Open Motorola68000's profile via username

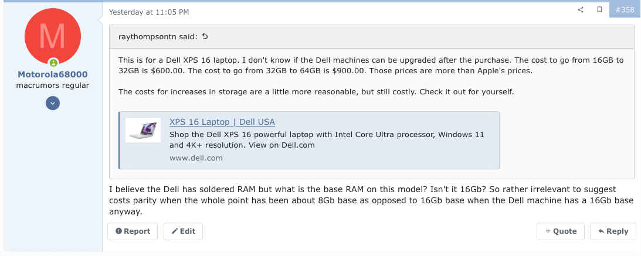(x=53, y=74)
